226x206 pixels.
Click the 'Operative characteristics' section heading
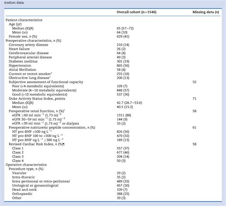(x=26, y=165)
